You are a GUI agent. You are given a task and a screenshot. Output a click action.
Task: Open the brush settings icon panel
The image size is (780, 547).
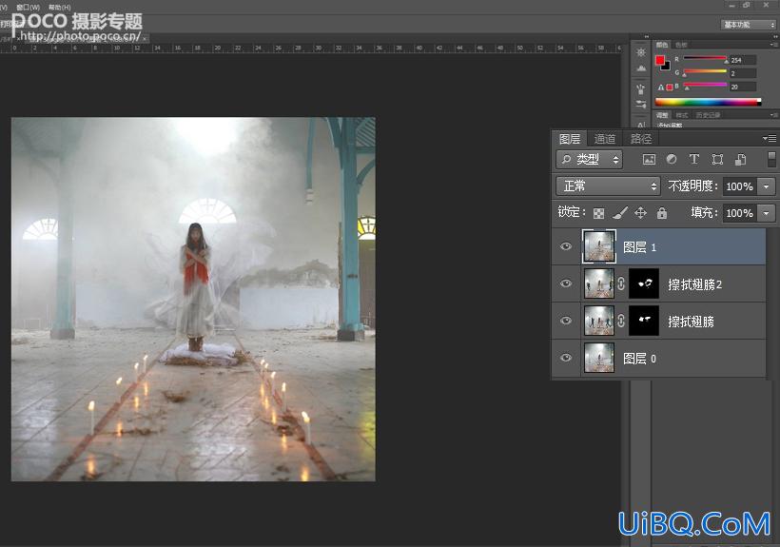[x=641, y=104]
